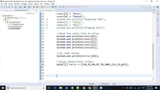Open the File menu

[x=2, y=4]
